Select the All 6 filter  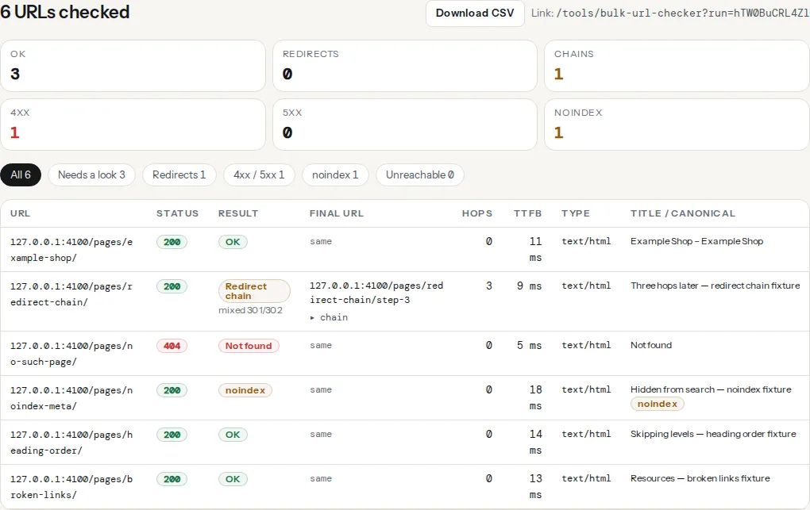coord(21,175)
